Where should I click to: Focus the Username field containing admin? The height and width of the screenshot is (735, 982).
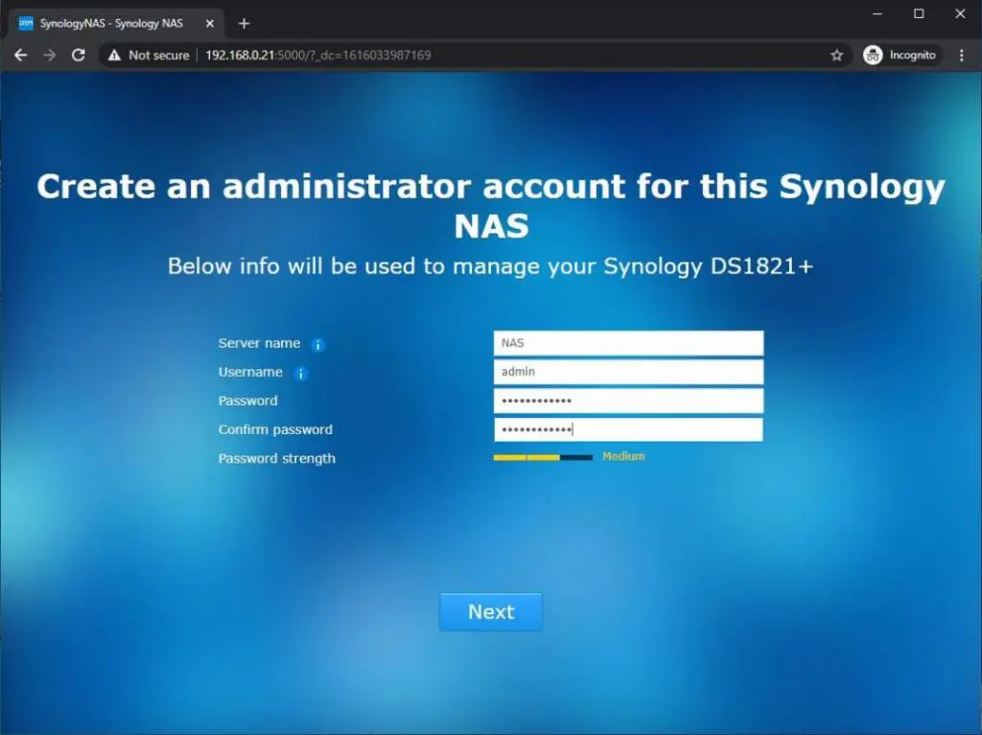(x=628, y=372)
